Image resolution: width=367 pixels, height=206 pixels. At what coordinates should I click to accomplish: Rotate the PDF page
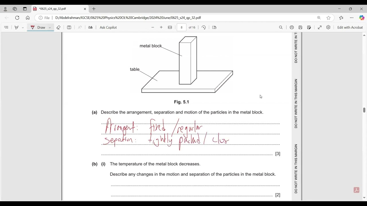(x=204, y=27)
